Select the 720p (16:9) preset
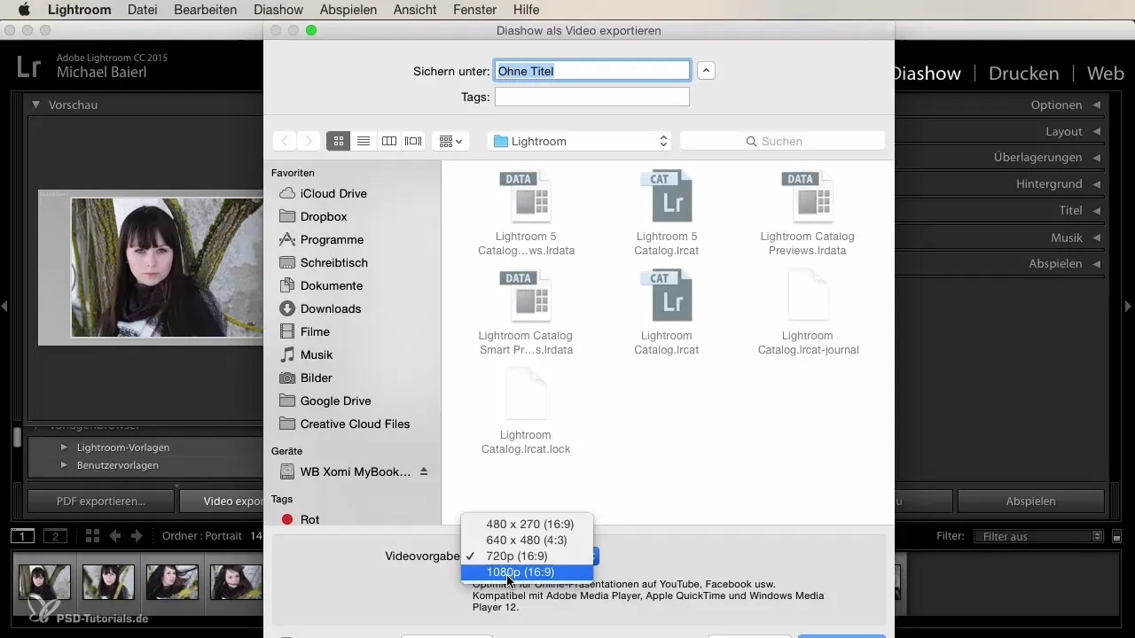Viewport: 1135px width, 638px height. 527,556
